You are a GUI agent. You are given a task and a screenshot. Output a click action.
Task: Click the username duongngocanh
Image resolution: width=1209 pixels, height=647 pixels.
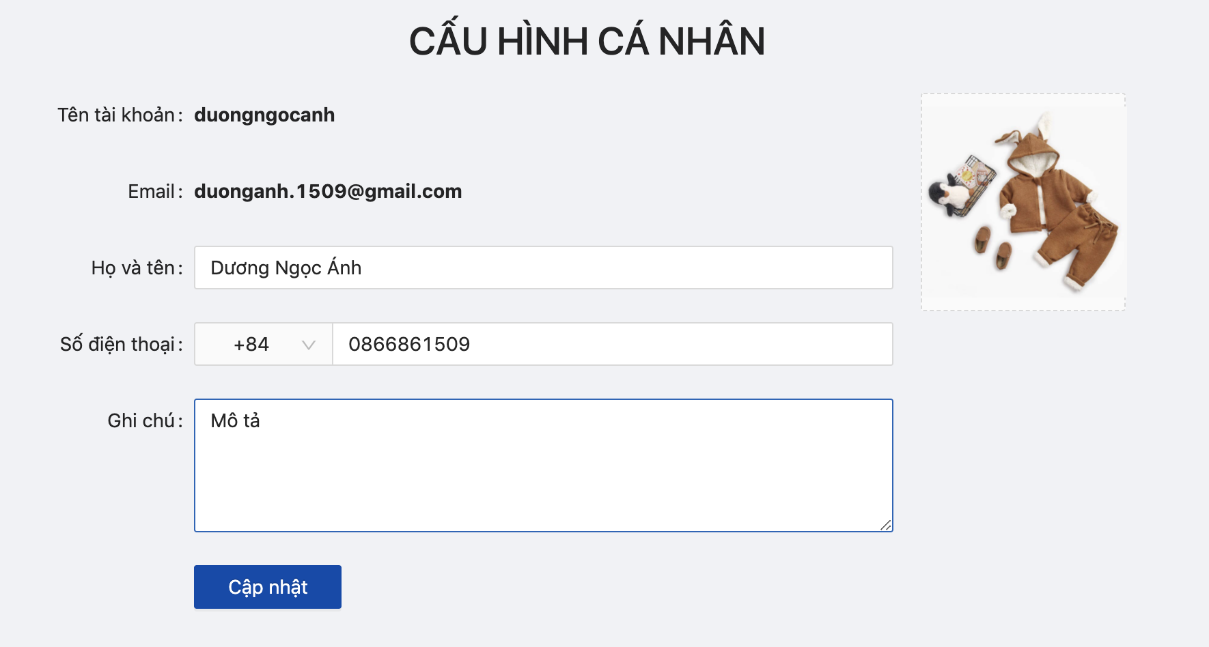pyautogui.click(x=264, y=115)
